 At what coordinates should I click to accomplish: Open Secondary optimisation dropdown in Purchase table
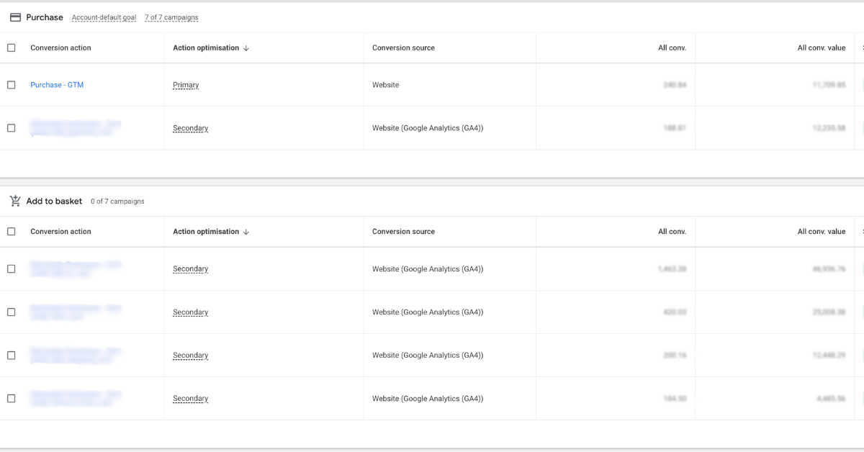coord(190,128)
